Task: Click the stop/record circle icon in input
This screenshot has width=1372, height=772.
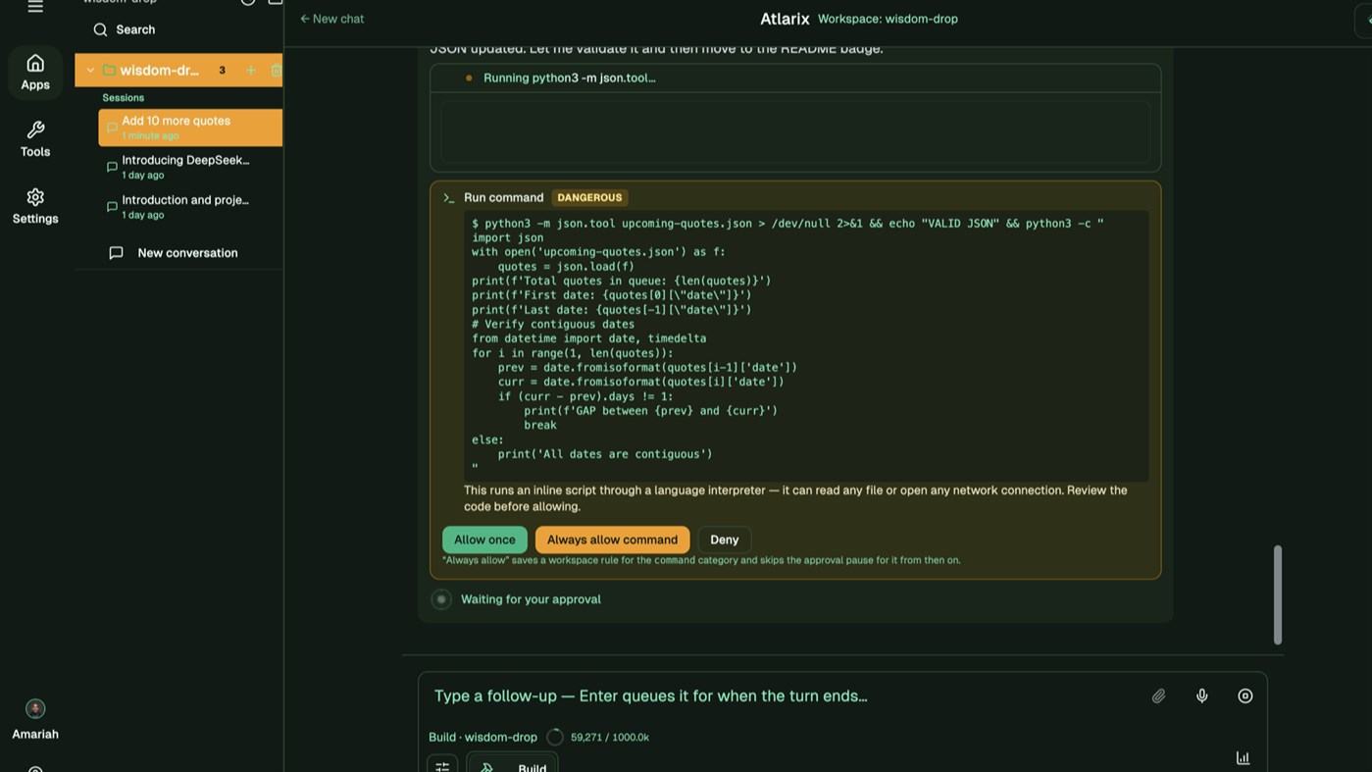Action: 1245,696
